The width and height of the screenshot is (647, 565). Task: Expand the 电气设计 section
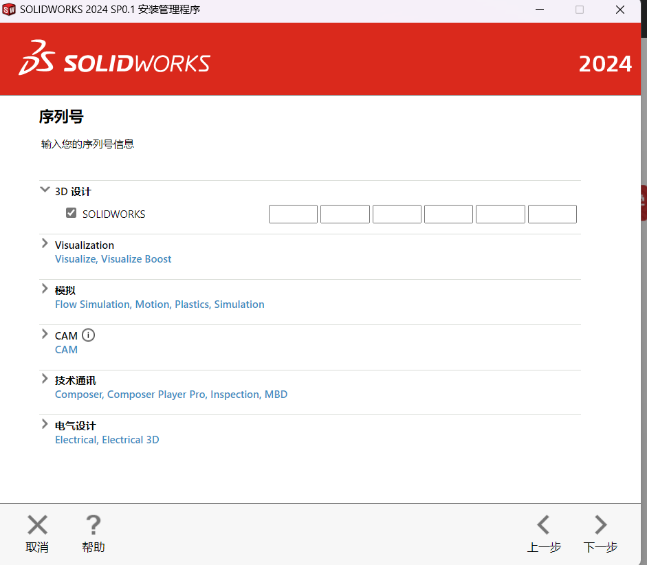pos(45,423)
